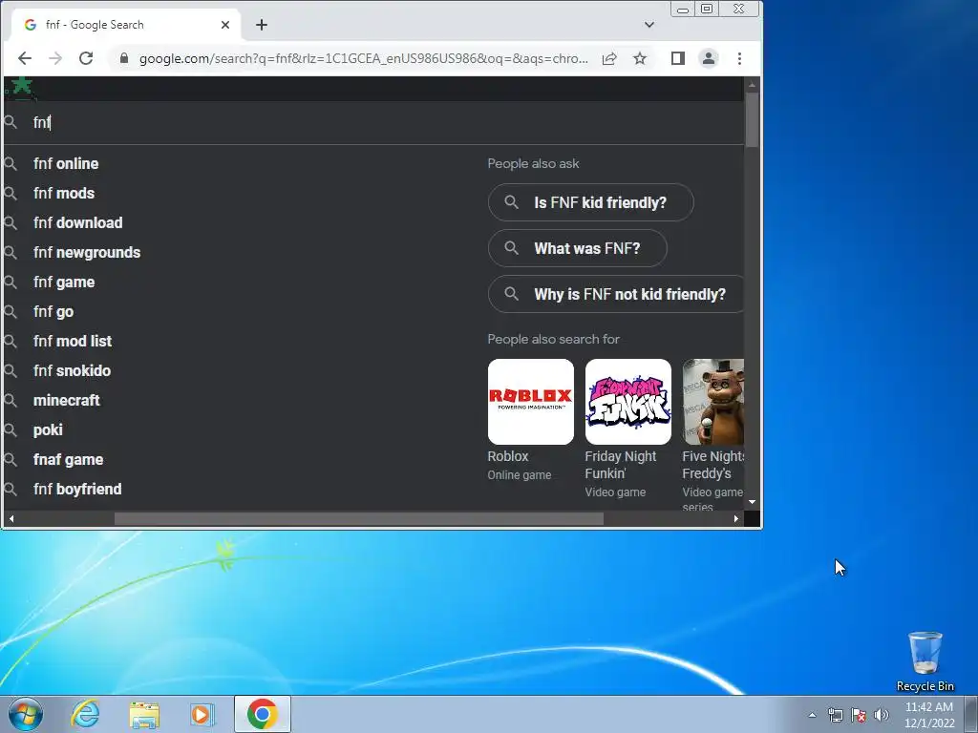Click the green star icon at the page's top left
This screenshot has height=733, width=978.
22,85
